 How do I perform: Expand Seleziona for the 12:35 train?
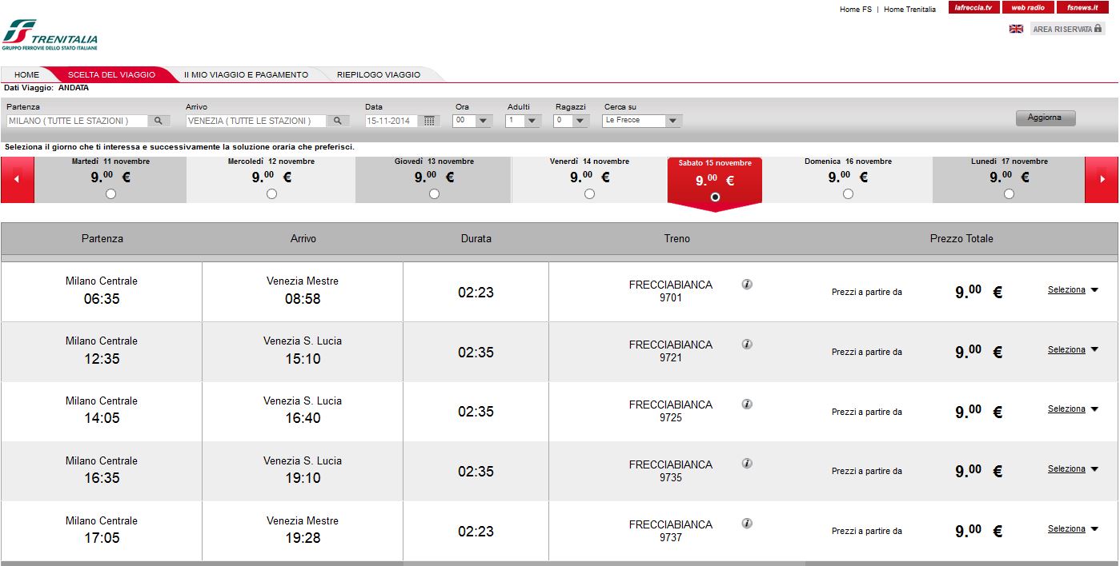tap(1073, 350)
